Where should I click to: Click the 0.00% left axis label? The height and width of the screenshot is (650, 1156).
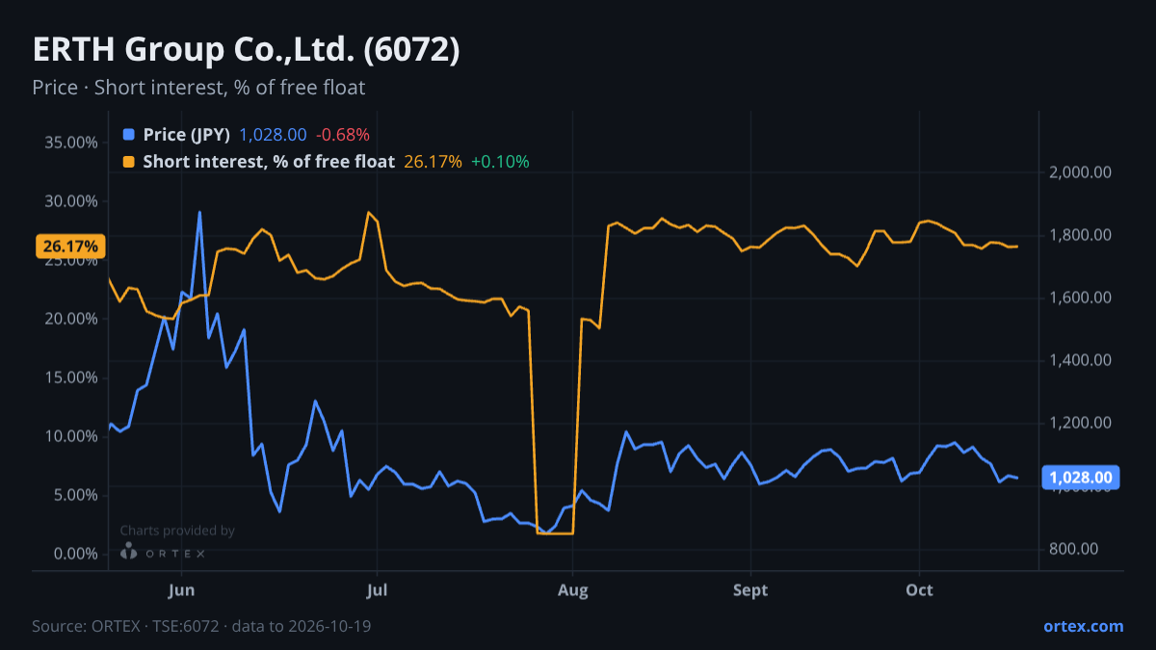(x=76, y=554)
